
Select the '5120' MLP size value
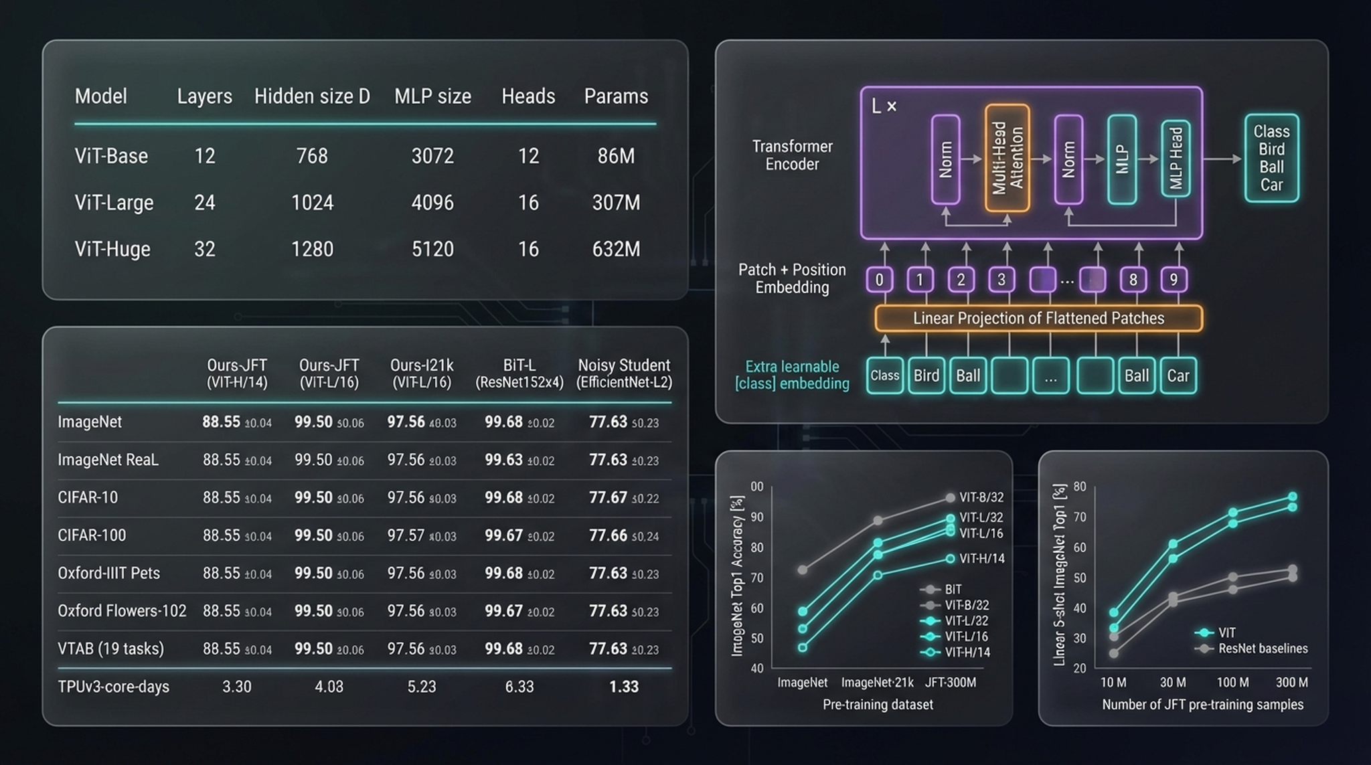[x=432, y=249]
